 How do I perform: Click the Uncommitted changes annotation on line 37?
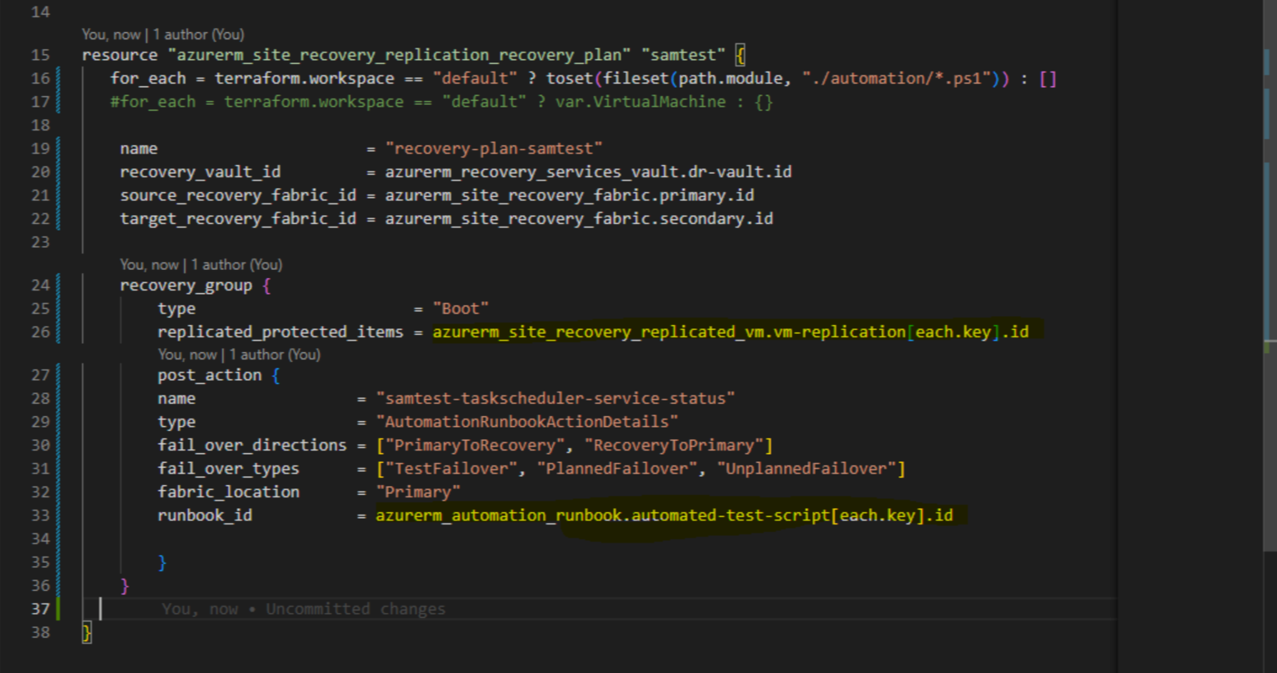[303, 608]
